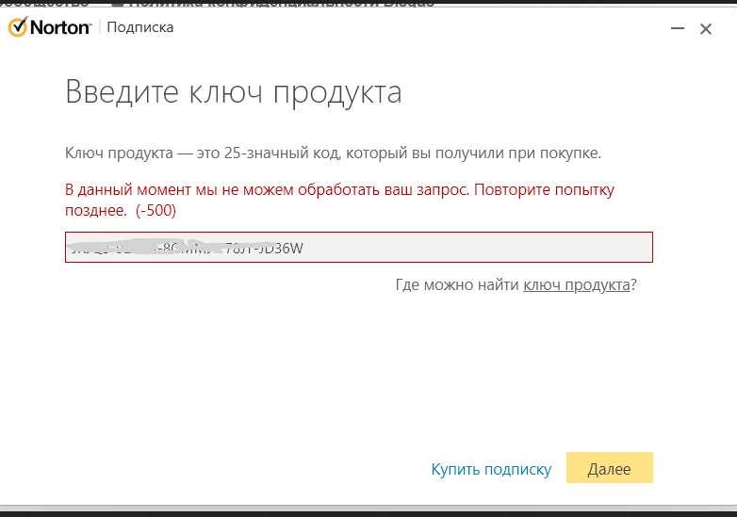
Task: Click the yellow "Далее" button
Action: pos(609,468)
